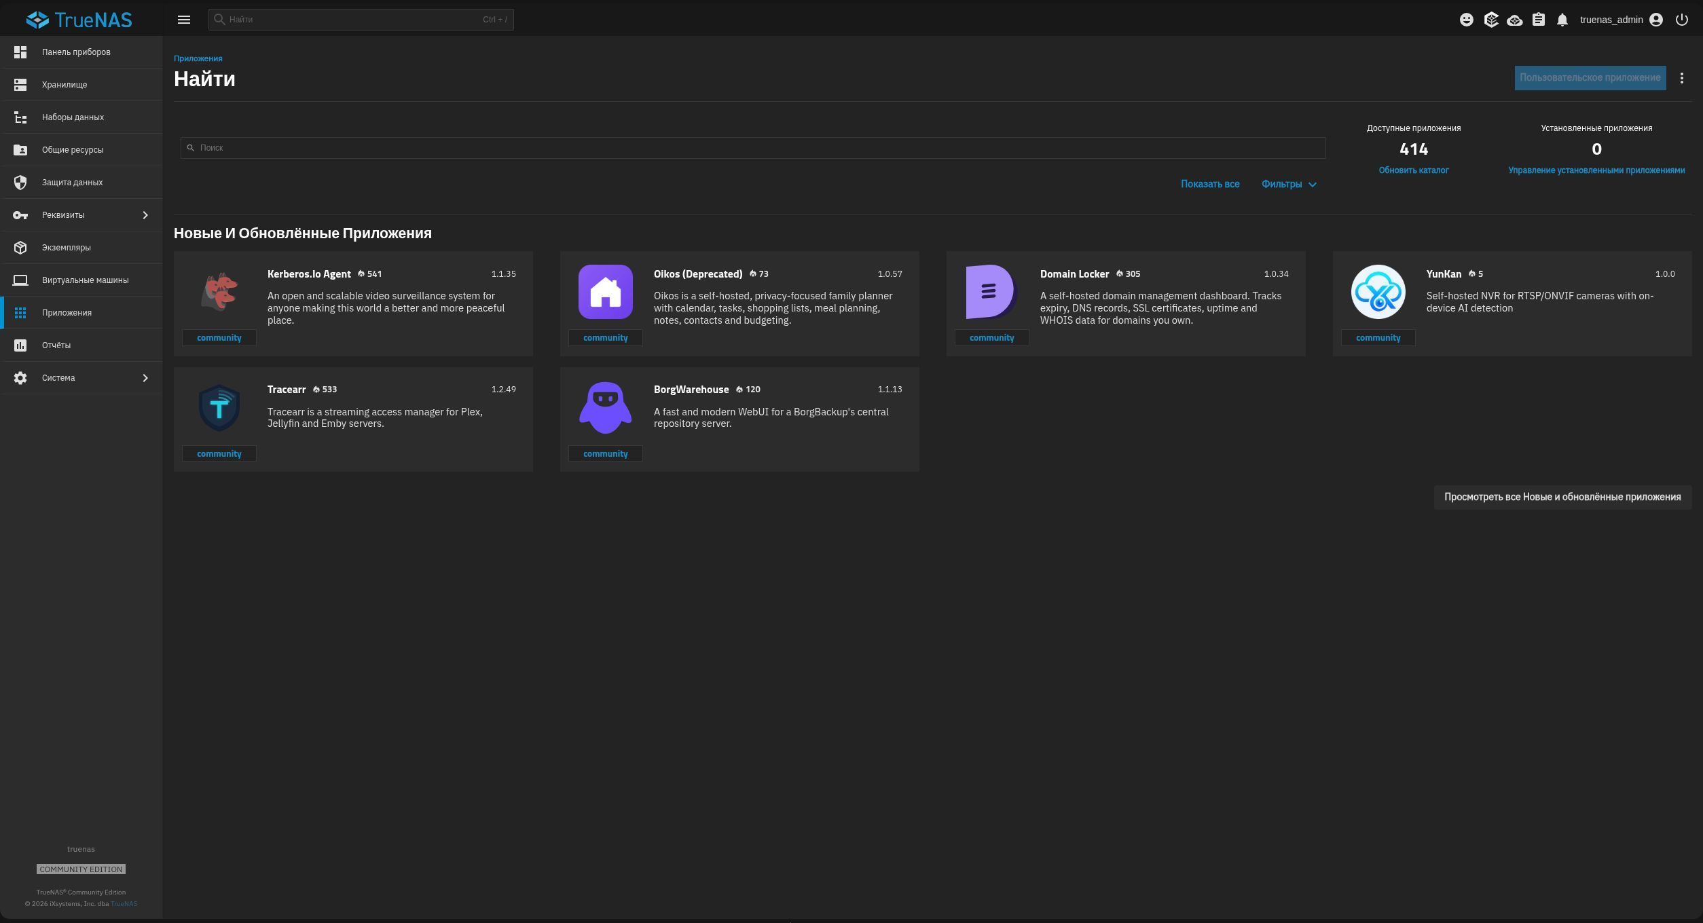The image size is (1703, 923).
Task: Click Показать все link
Action: [1210, 185]
